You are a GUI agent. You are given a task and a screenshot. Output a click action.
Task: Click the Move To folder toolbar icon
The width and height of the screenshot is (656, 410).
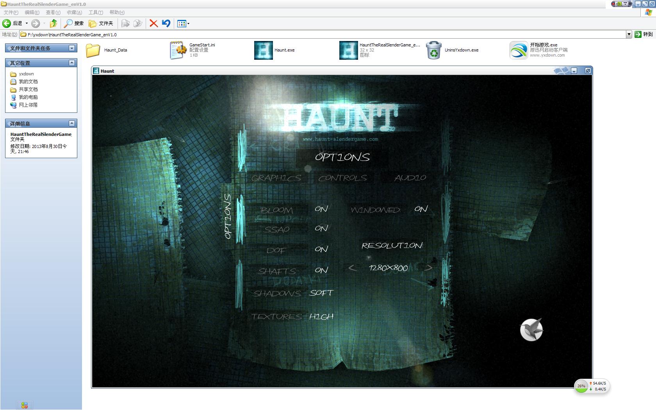[x=125, y=23]
